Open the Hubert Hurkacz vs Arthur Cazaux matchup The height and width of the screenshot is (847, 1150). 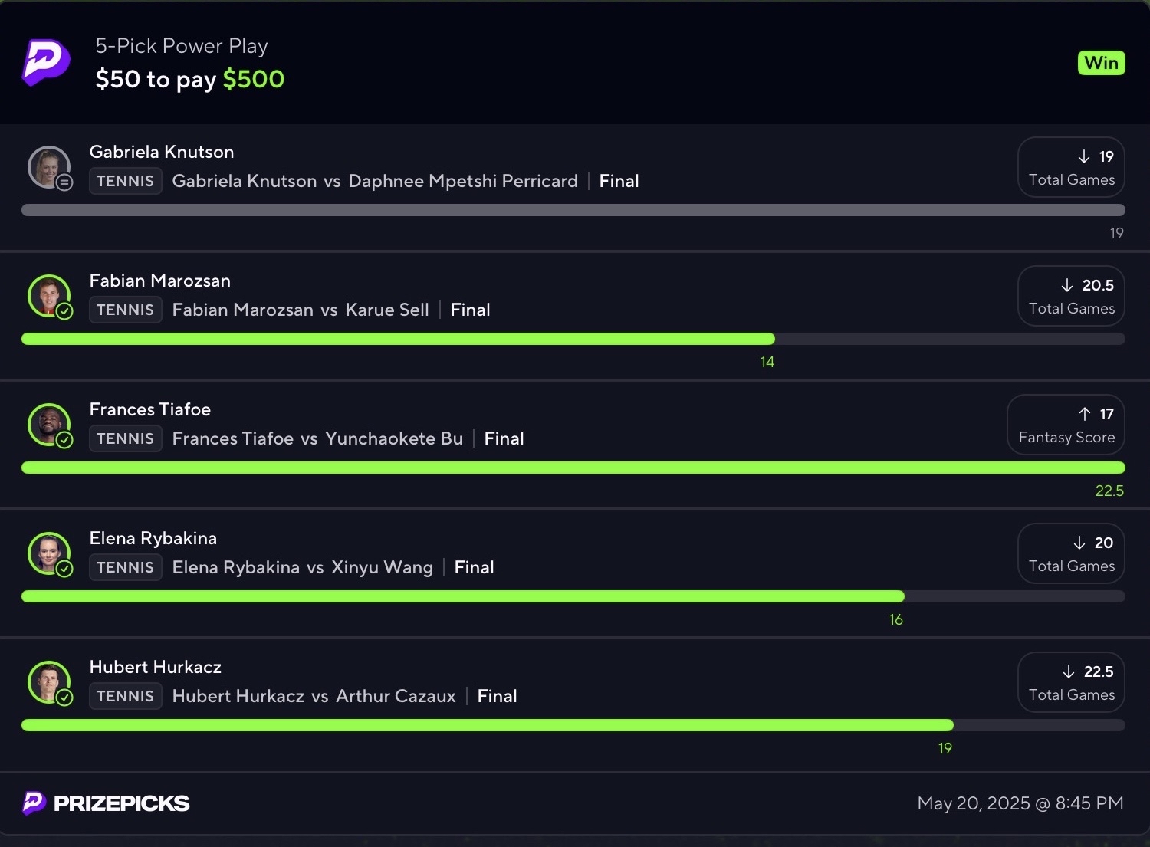tap(314, 696)
